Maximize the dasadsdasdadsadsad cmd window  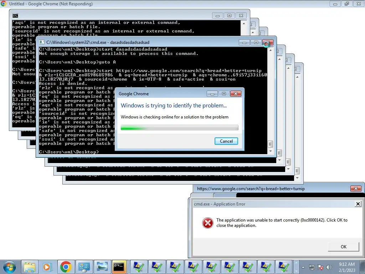tap(256, 42)
